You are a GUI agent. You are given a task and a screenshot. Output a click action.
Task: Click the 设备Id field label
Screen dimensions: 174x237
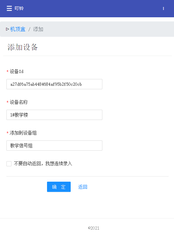[17, 71]
